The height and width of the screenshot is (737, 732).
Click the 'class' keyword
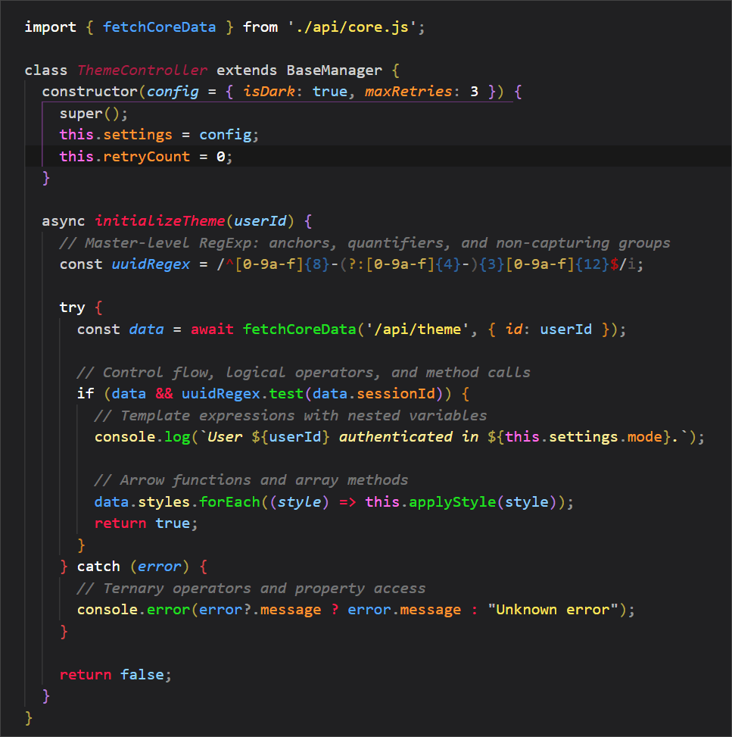pyautogui.click(x=46, y=70)
